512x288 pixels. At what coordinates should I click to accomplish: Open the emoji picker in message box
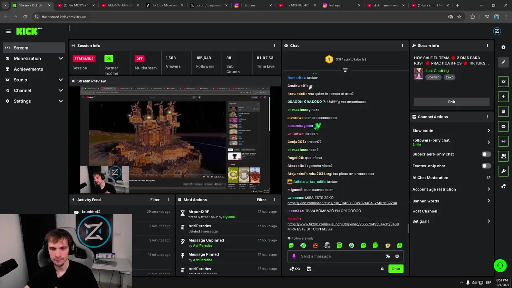point(397,256)
